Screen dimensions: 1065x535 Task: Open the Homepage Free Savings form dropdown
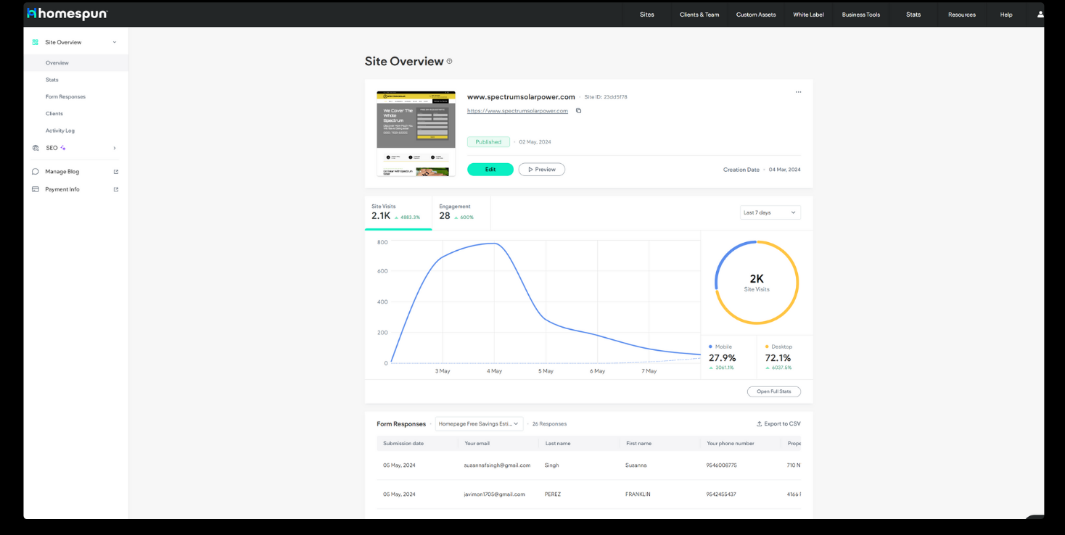(x=479, y=424)
